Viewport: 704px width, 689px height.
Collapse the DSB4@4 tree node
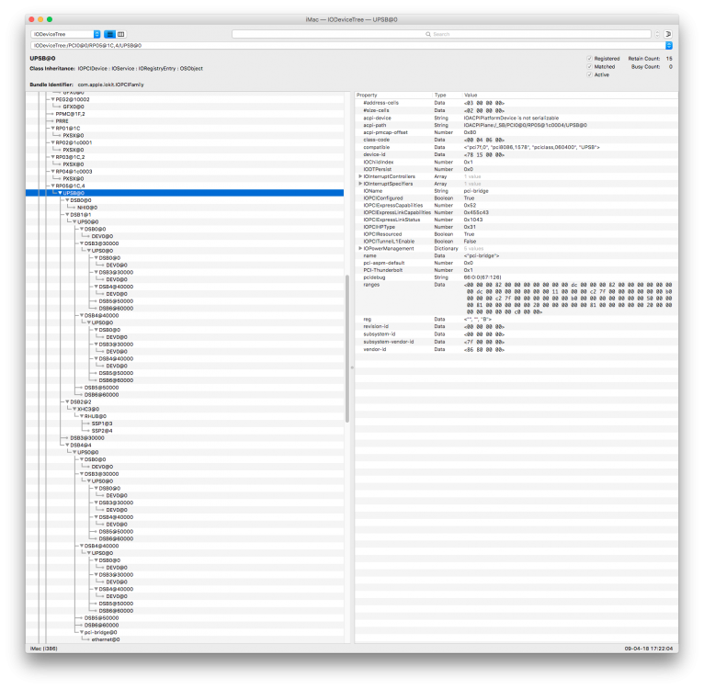(x=67, y=445)
